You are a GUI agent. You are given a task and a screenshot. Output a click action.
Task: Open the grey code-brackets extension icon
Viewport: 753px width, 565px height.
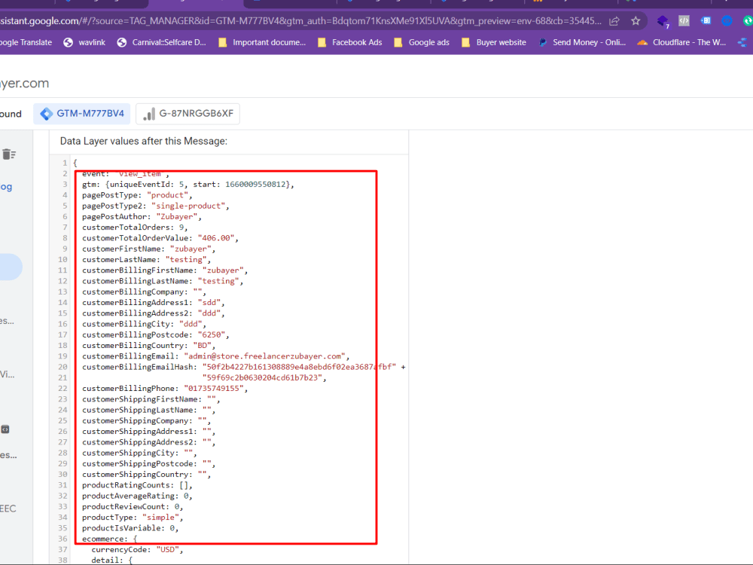coord(684,20)
